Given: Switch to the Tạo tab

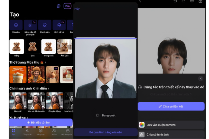Looking at the screenshot, I should tap(14, 132).
